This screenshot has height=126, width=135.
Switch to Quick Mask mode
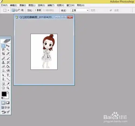click(8, 103)
